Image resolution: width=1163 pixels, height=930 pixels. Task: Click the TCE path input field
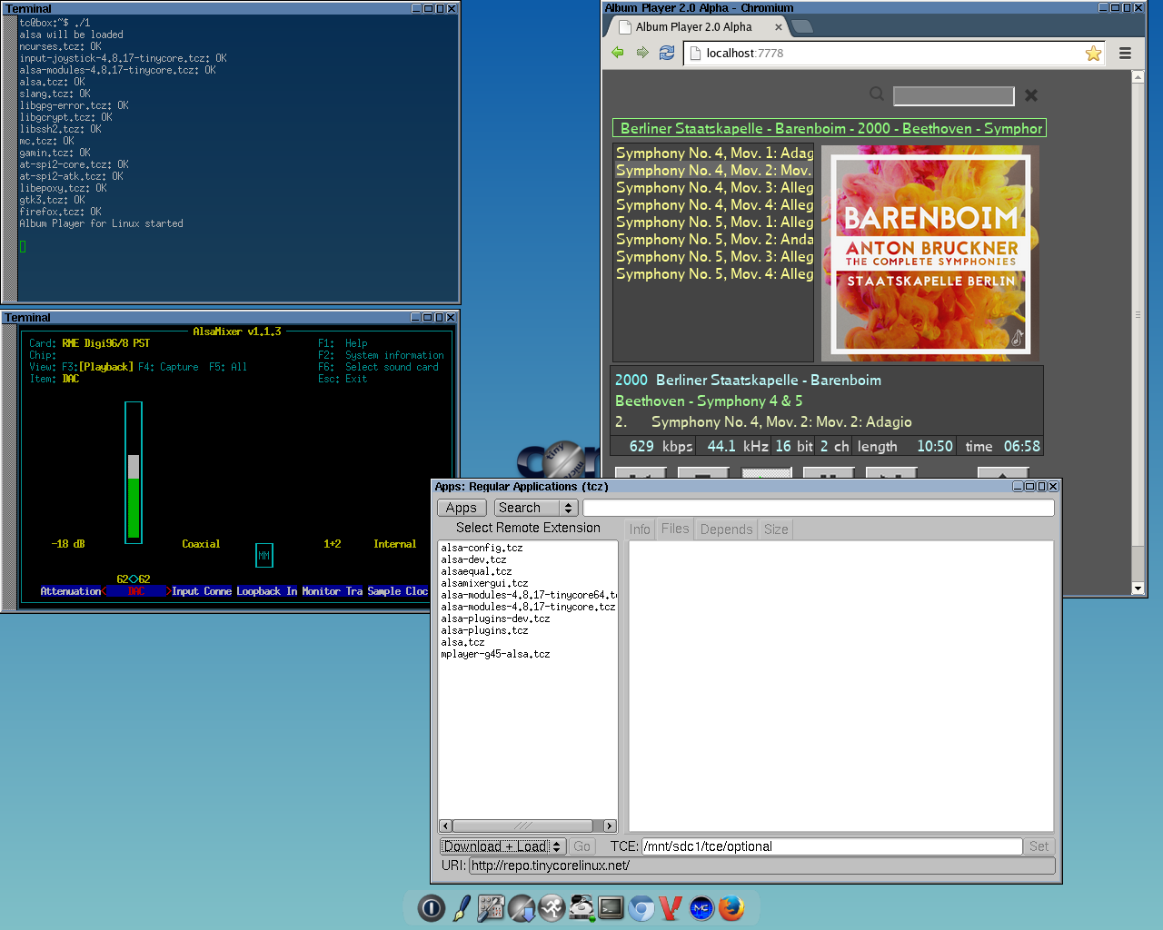tap(831, 846)
